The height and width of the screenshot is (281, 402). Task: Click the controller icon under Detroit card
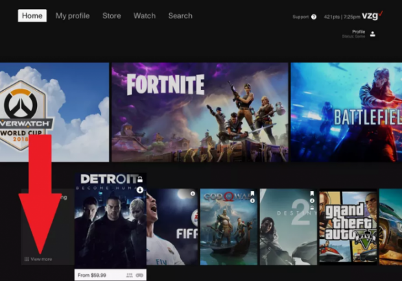click(139, 275)
